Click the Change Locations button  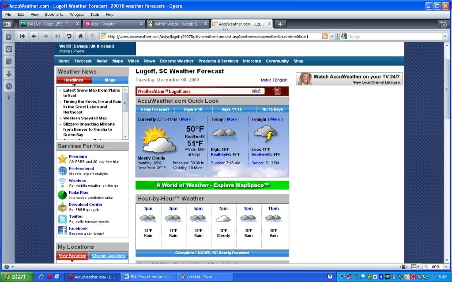click(109, 256)
